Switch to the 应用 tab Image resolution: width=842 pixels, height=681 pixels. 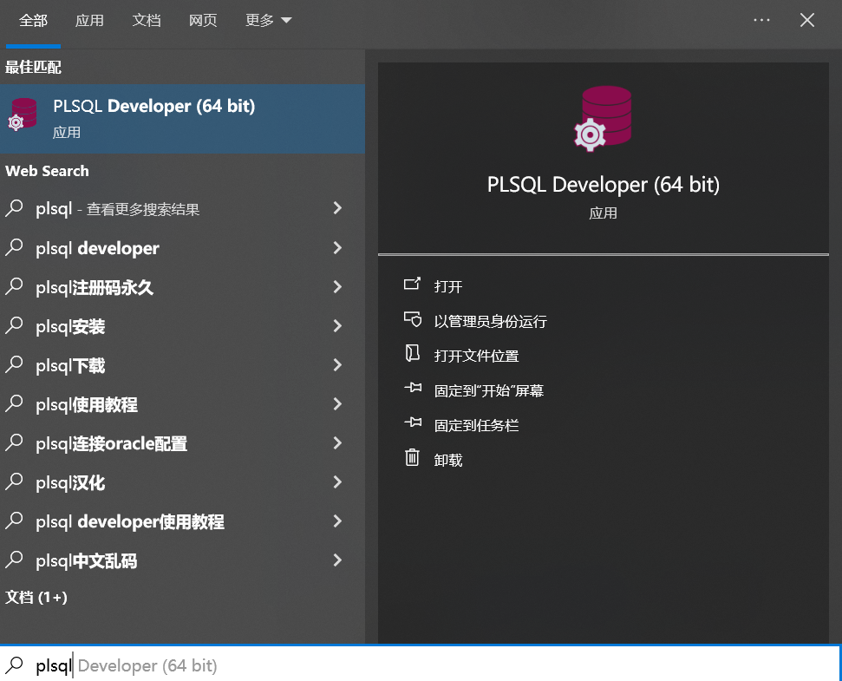pyautogui.click(x=89, y=21)
